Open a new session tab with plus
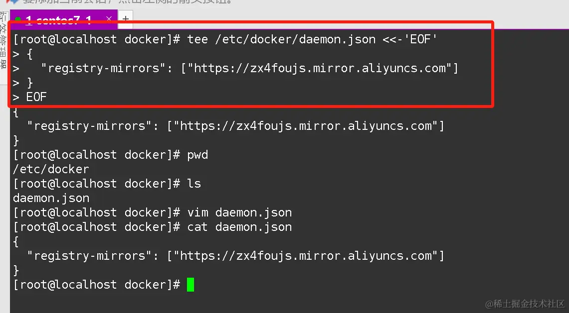Viewport: 569px width, 313px height. click(126, 19)
